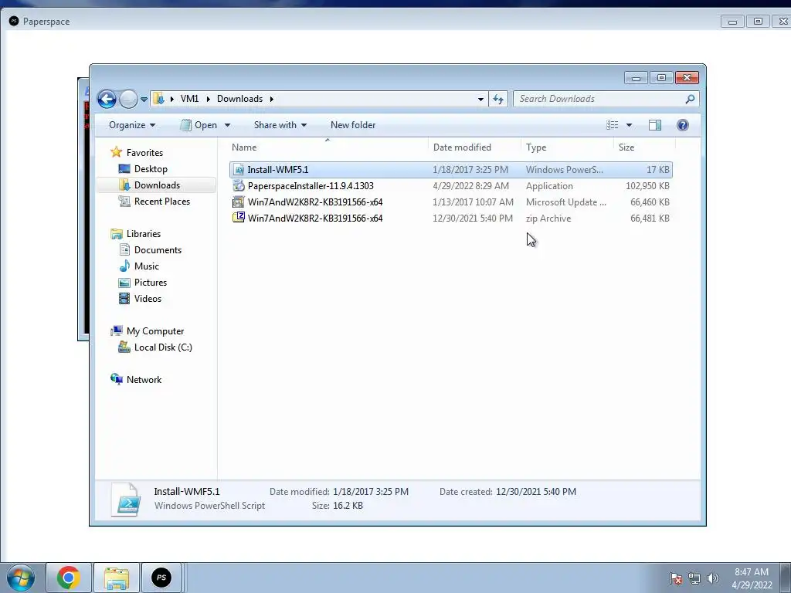Viewport: 791px width, 593px height.
Task: Open Local Disk (C:)
Action: pyautogui.click(x=163, y=347)
